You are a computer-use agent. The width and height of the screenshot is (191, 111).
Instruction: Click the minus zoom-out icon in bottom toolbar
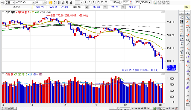[x=136, y=108]
